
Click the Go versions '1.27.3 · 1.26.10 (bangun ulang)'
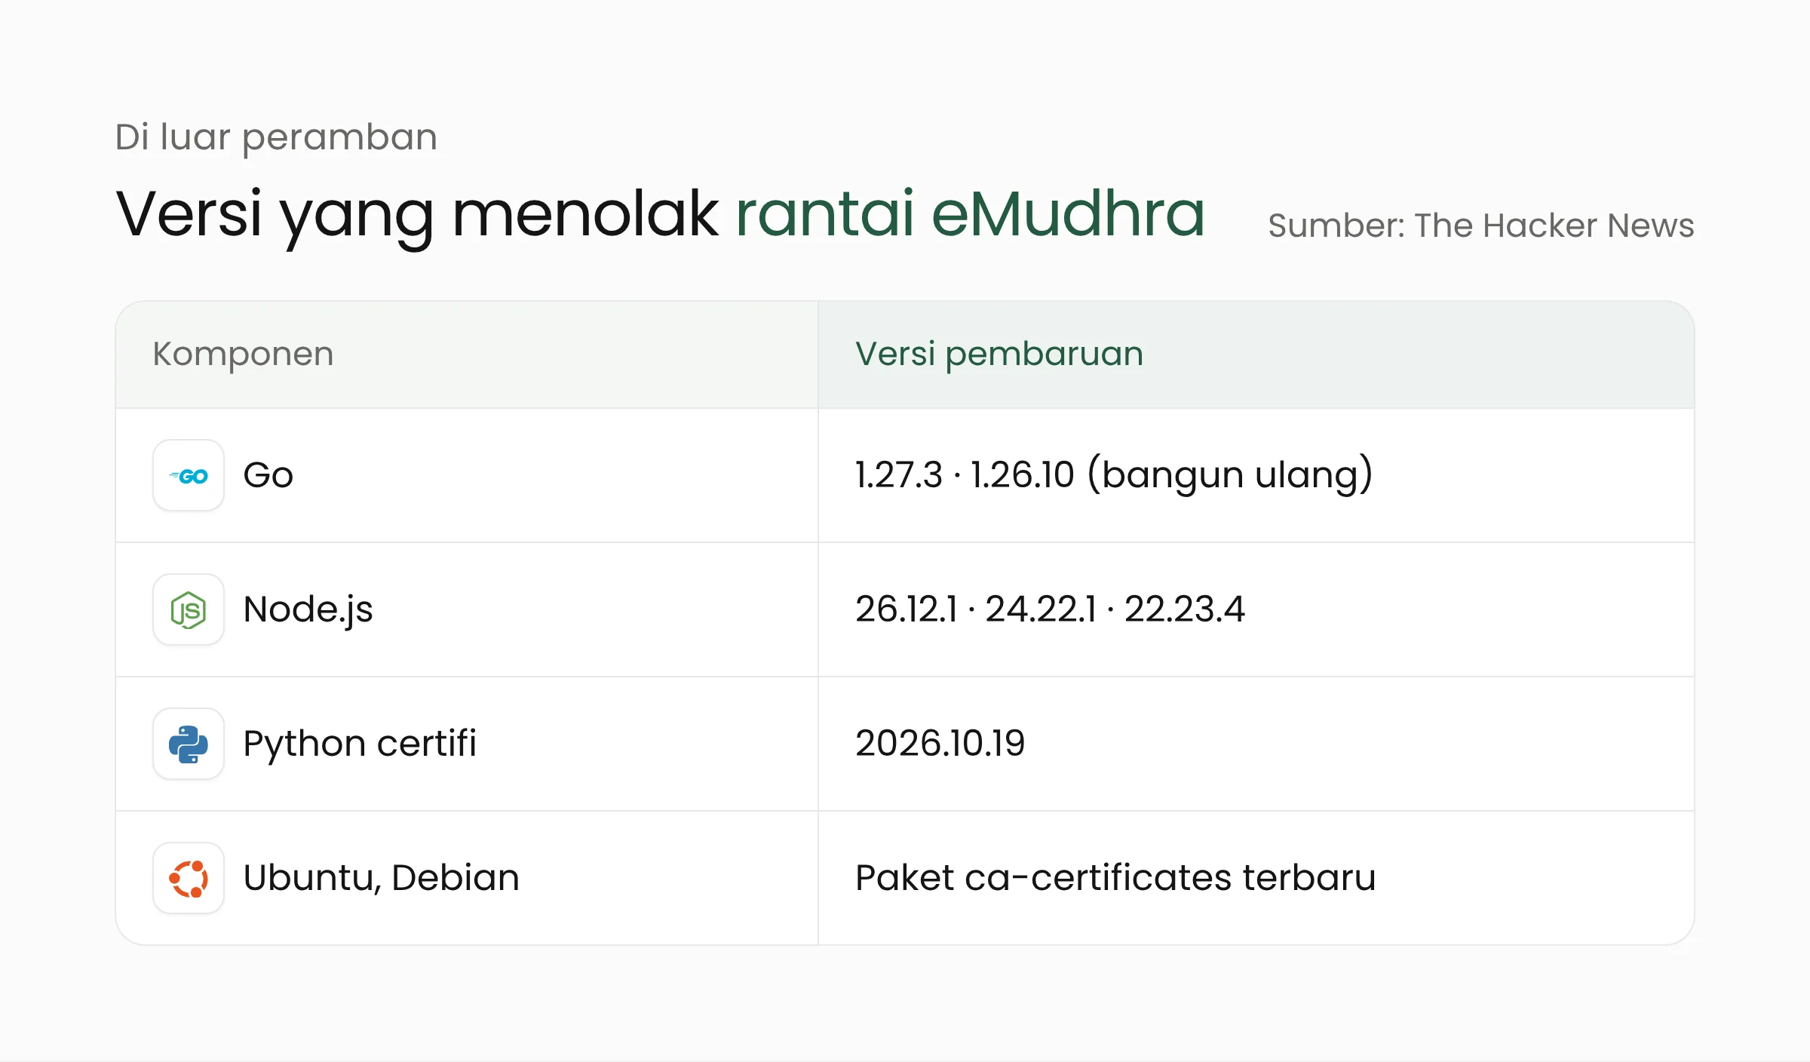[x=1114, y=475]
